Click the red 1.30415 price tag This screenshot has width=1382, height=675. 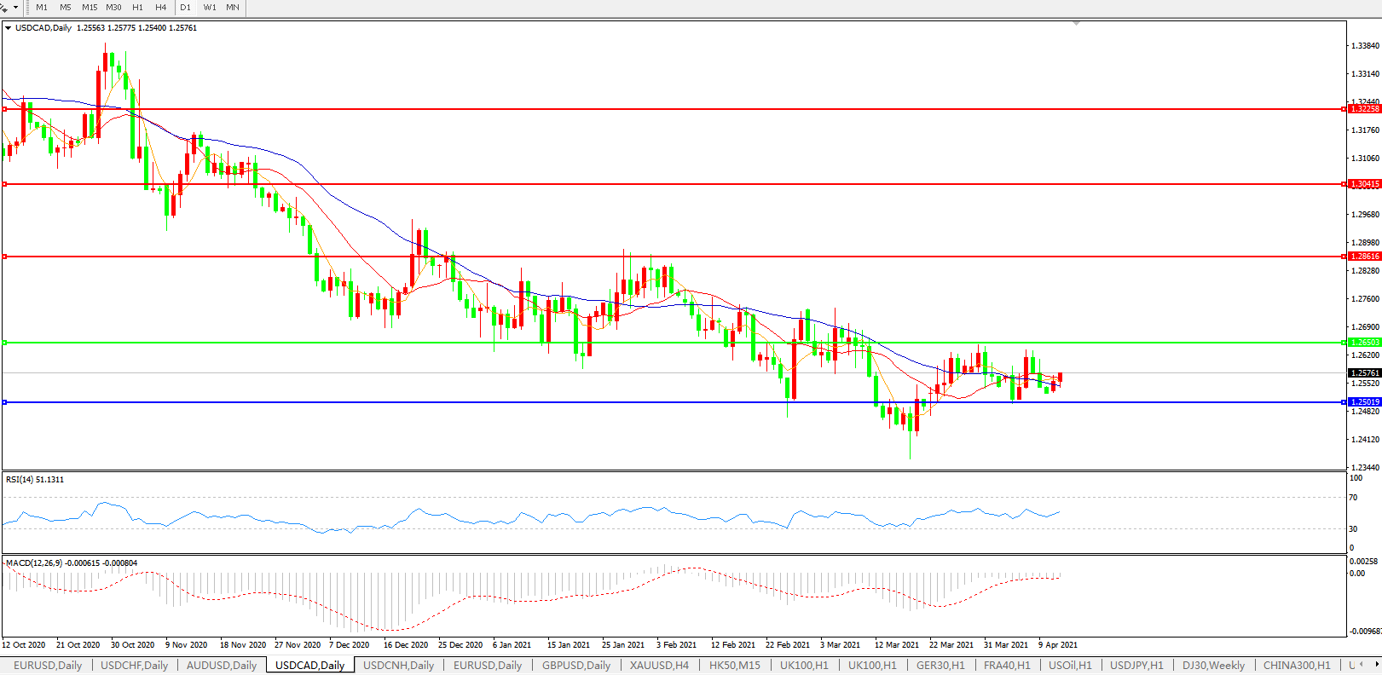(1364, 184)
